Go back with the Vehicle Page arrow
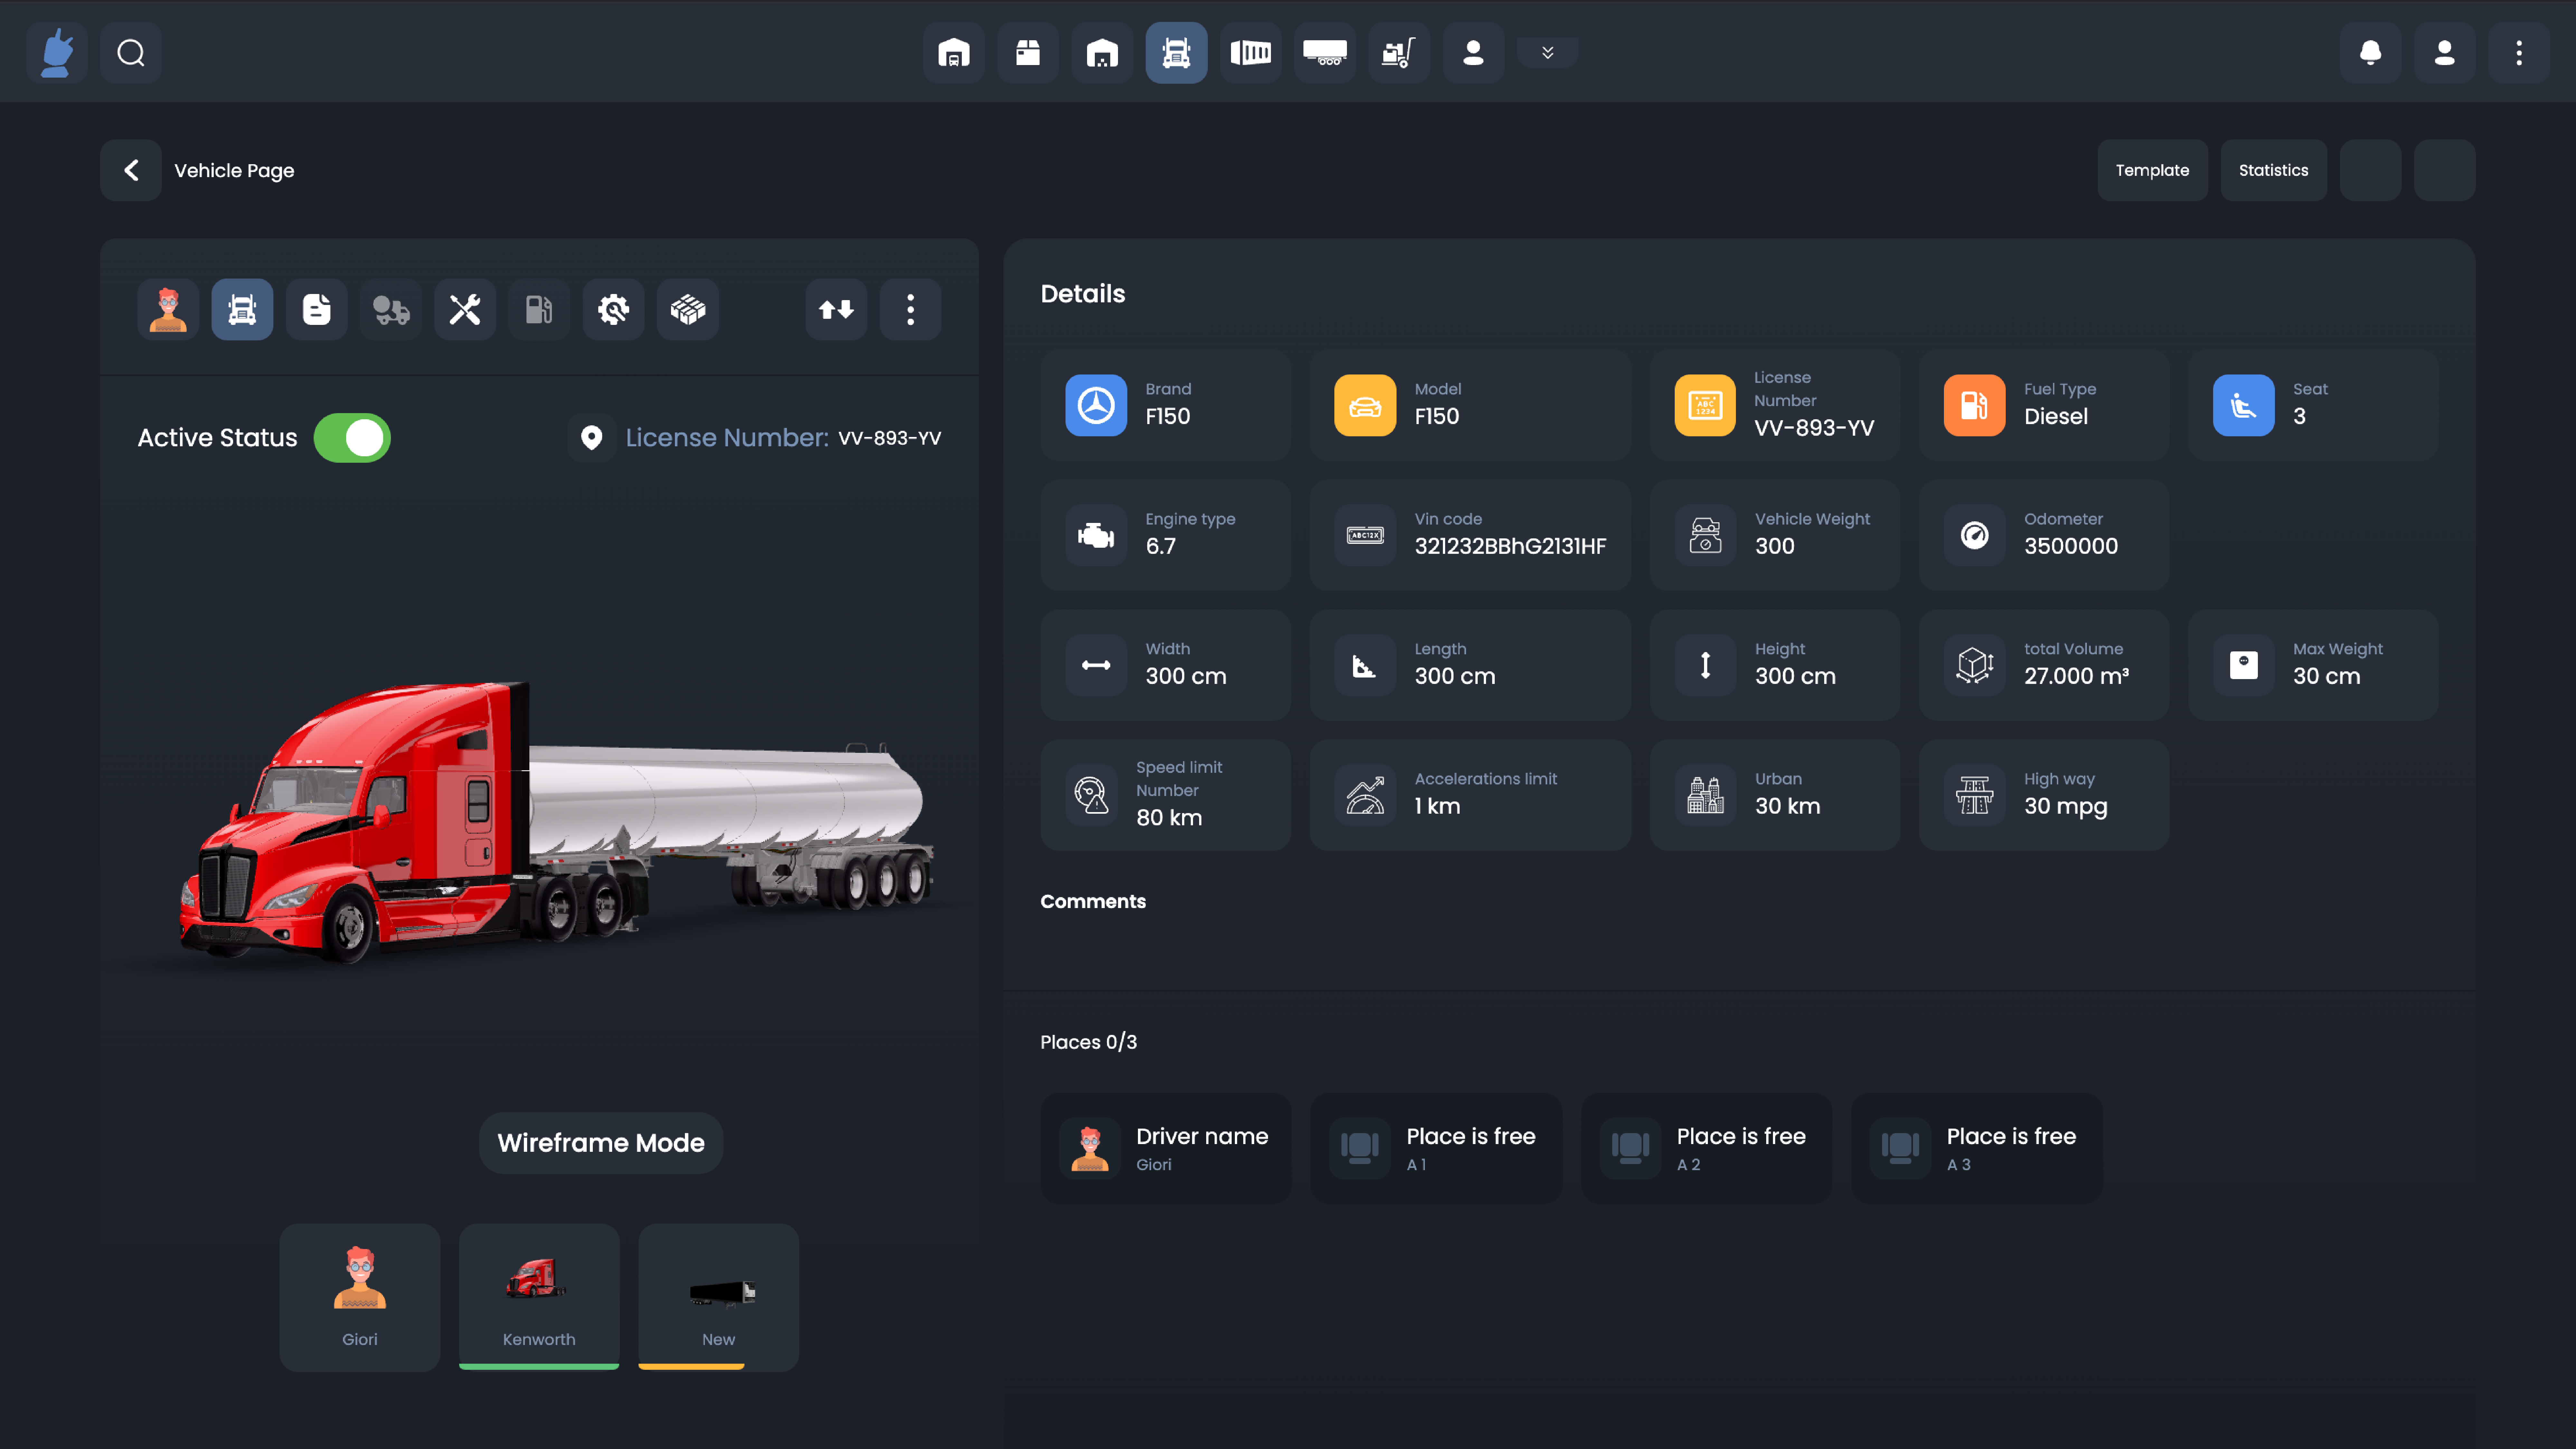The width and height of the screenshot is (2576, 1449). coord(131,170)
